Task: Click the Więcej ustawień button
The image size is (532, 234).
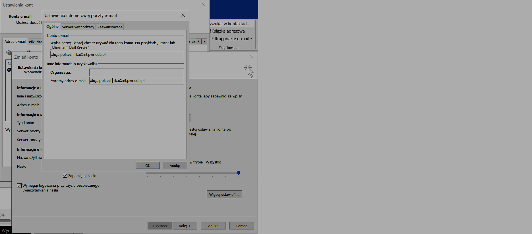Action: tap(224, 195)
